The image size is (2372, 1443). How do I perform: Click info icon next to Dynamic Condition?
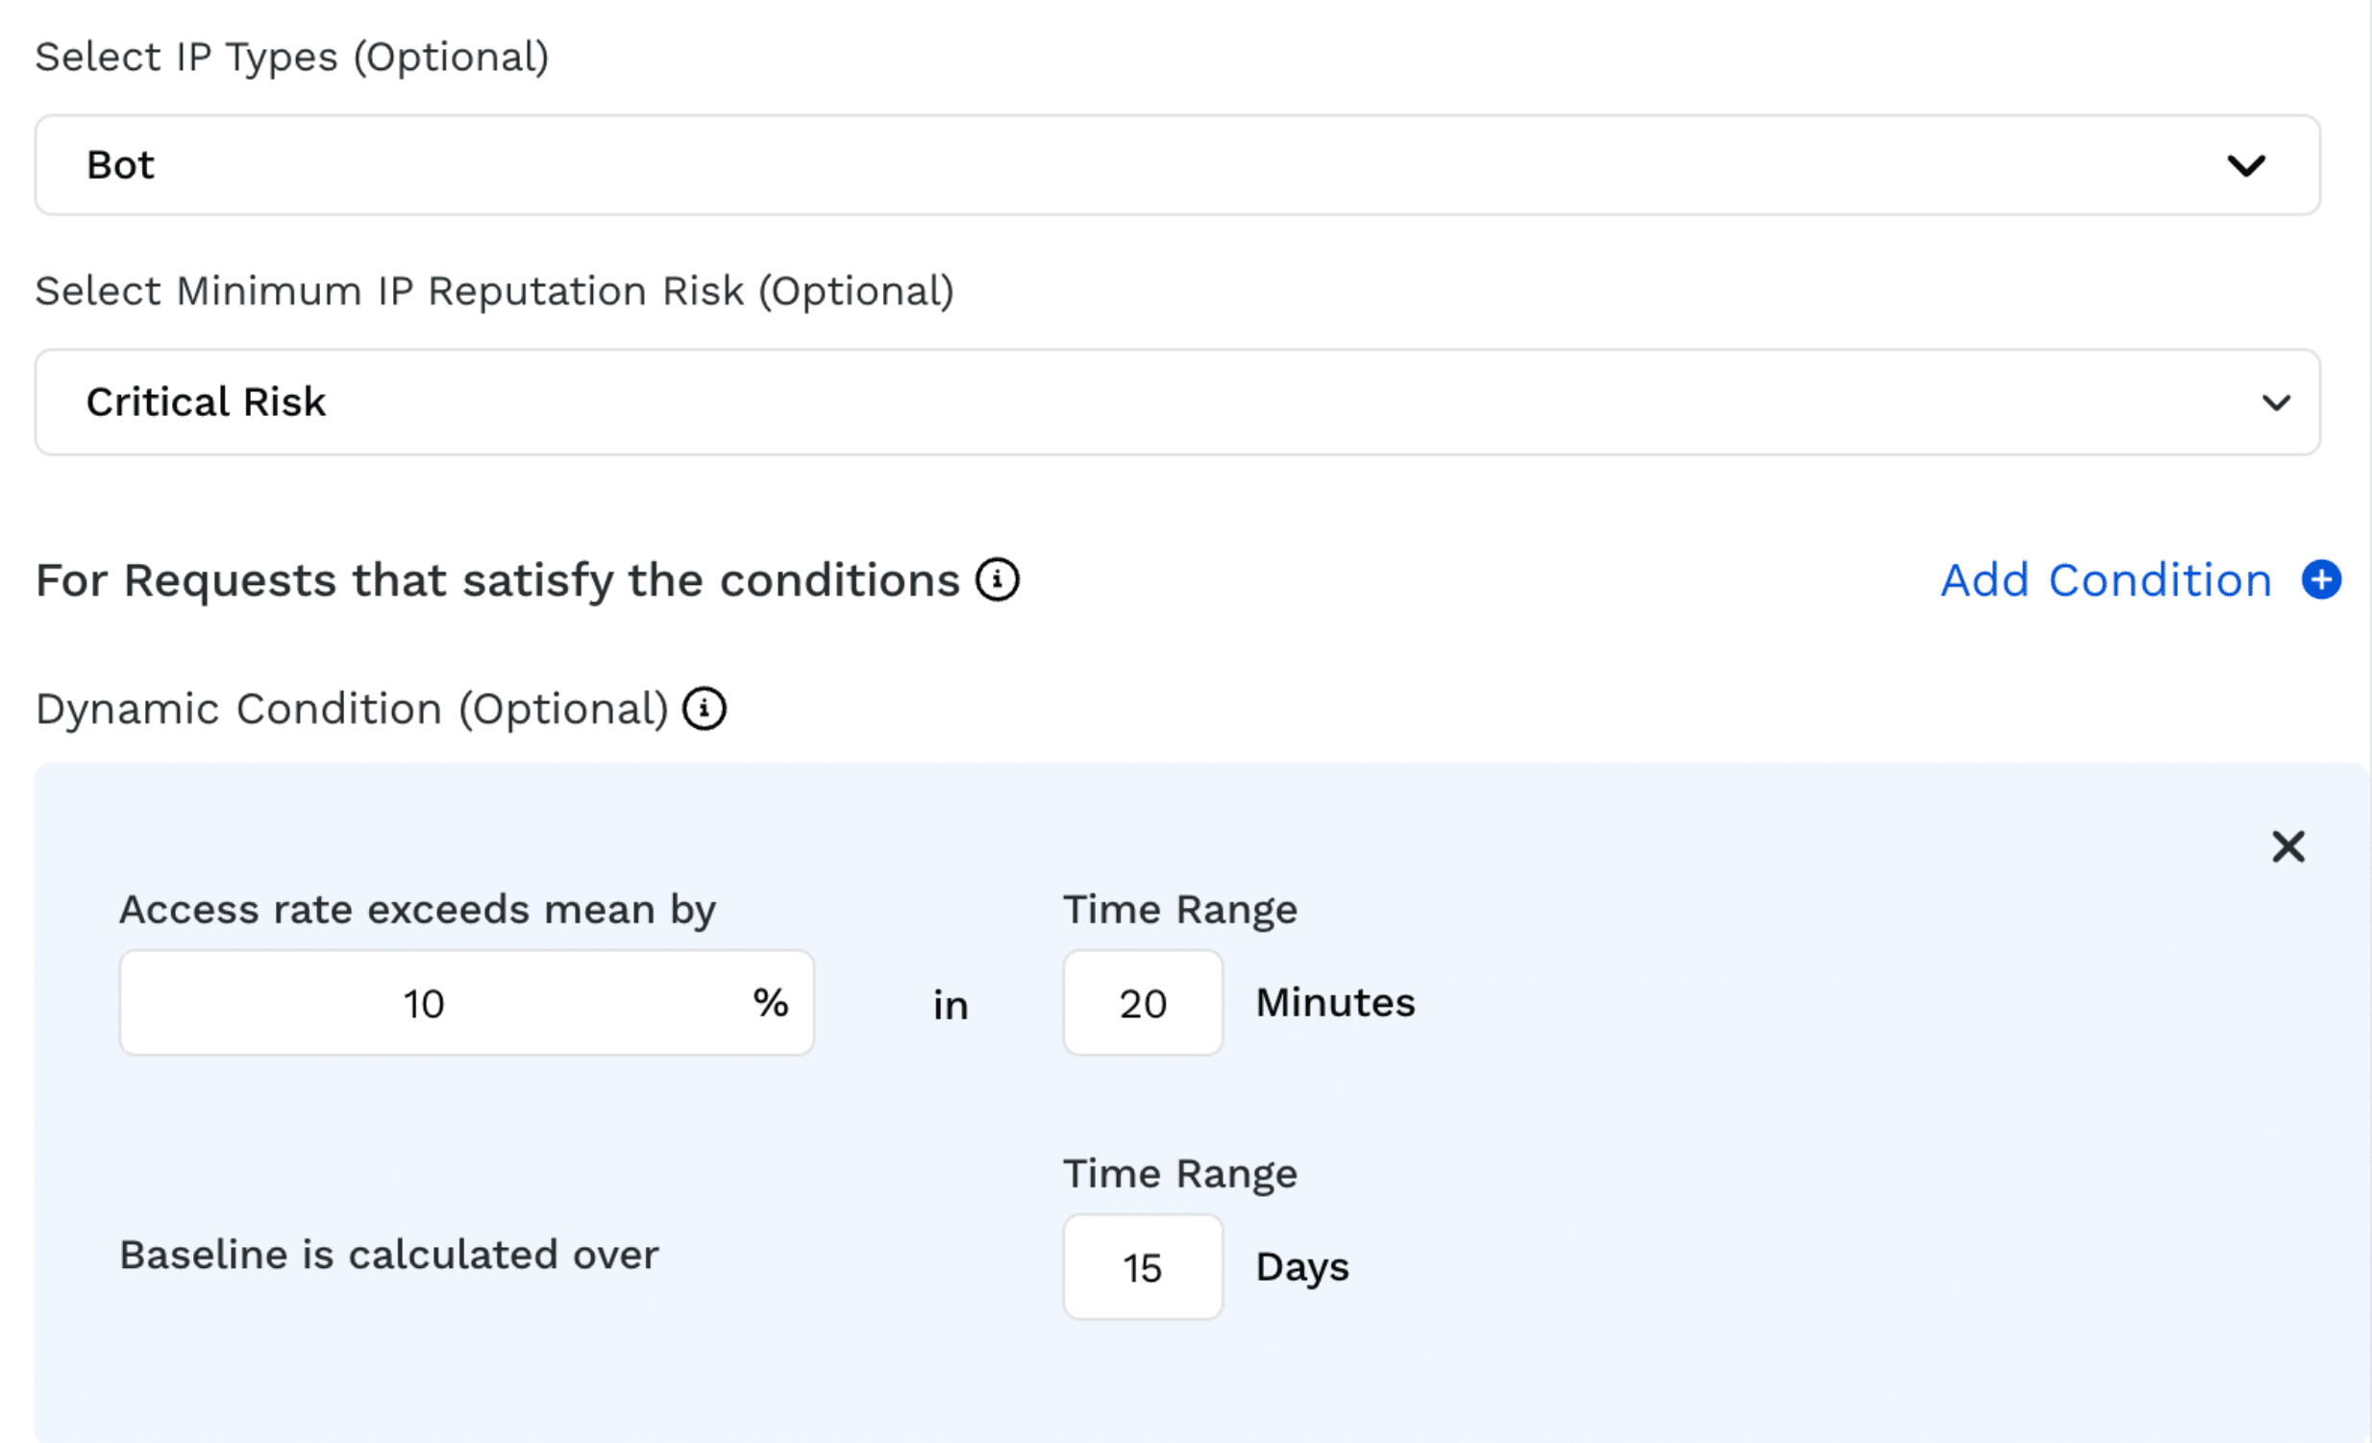click(x=704, y=709)
